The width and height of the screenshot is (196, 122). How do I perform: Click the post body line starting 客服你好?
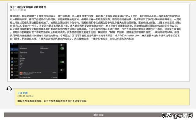(95, 16)
